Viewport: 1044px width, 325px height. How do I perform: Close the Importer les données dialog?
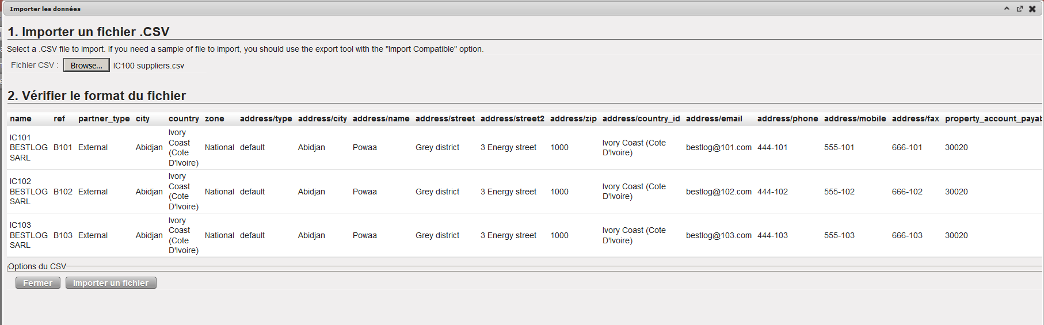tap(1032, 9)
